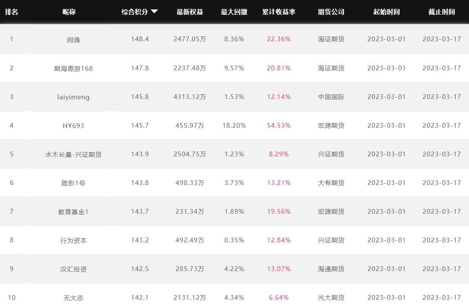Open nickname 水木长量-兴证期货
This screenshot has width=469, height=308.
(73, 155)
